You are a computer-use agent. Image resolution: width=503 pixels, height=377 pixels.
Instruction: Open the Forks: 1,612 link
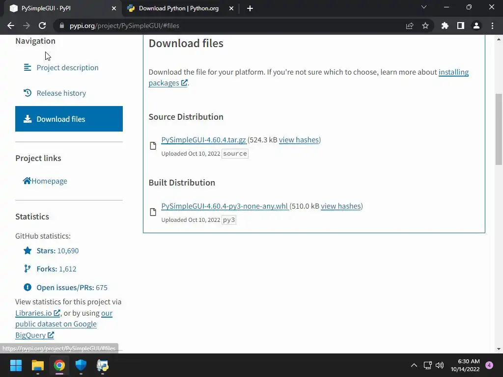pos(56,269)
